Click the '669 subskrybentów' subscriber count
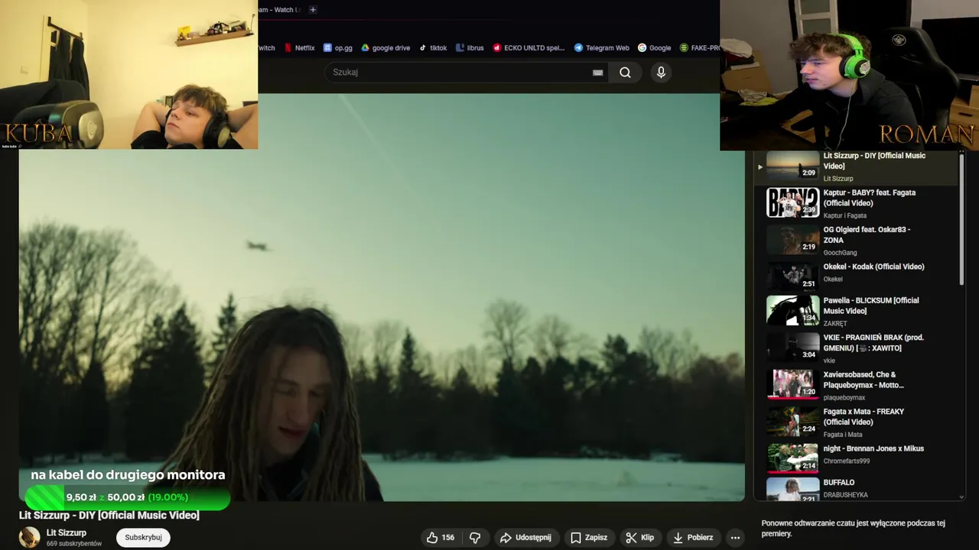The width and height of the screenshot is (979, 550). (x=74, y=544)
